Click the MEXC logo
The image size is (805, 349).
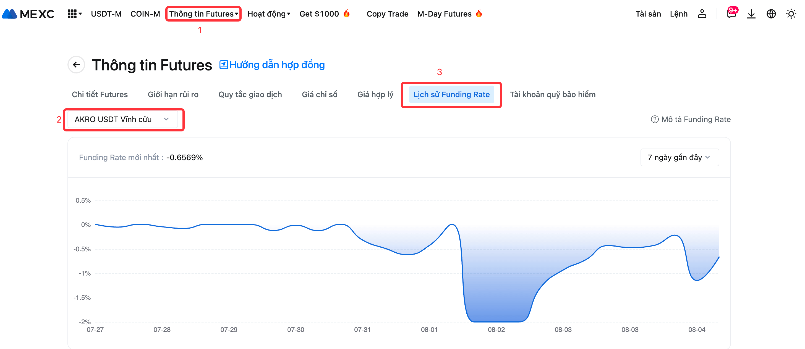pos(28,14)
